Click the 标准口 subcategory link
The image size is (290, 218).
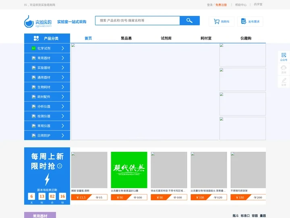[x=245, y=216]
